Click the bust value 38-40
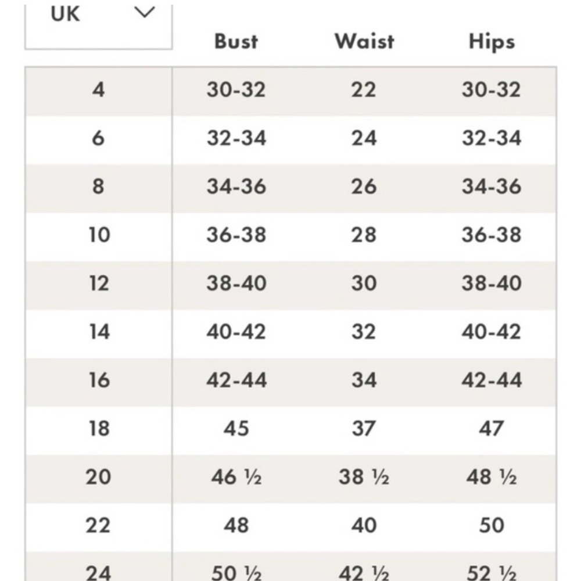Image resolution: width=581 pixels, height=581 pixels. click(x=236, y=284)
